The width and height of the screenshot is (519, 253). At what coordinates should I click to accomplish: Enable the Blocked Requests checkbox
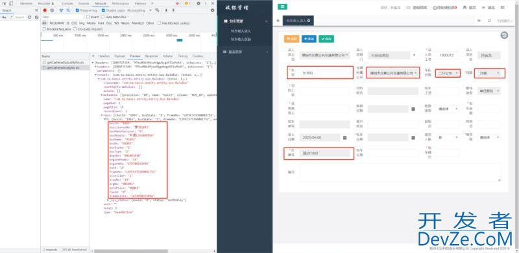coord(44,29)
